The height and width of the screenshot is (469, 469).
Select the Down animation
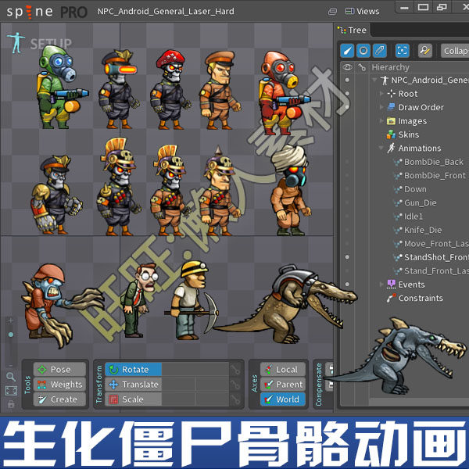coord(415,189)
